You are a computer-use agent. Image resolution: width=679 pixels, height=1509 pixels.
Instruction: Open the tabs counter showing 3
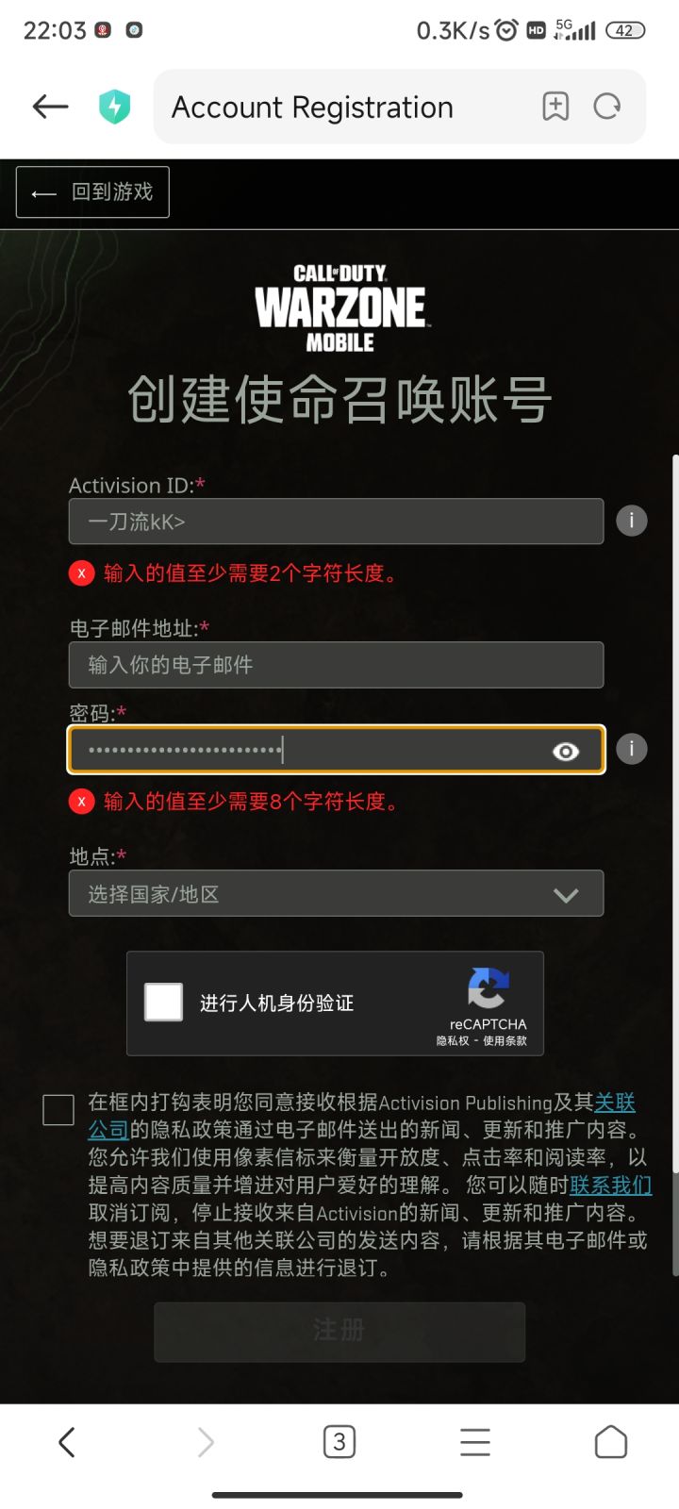339,1442
